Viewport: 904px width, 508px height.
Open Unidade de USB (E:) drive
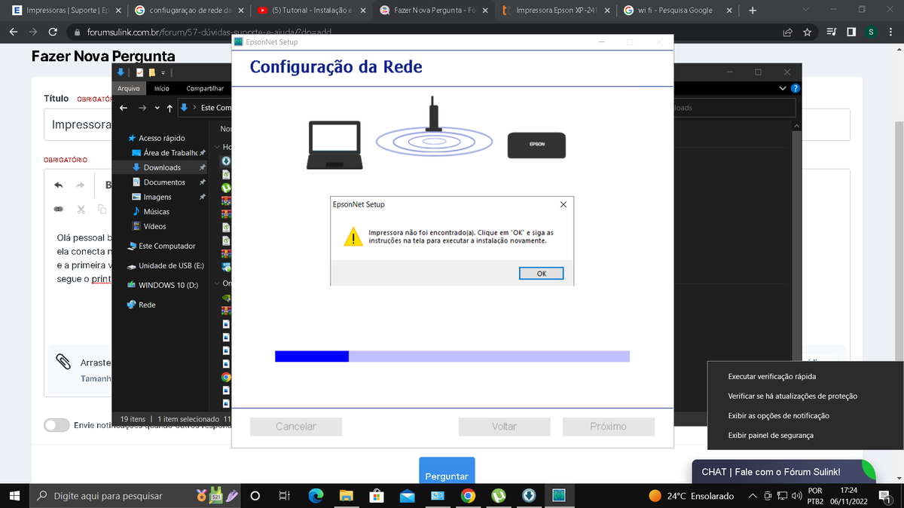(x=171, y=266)
